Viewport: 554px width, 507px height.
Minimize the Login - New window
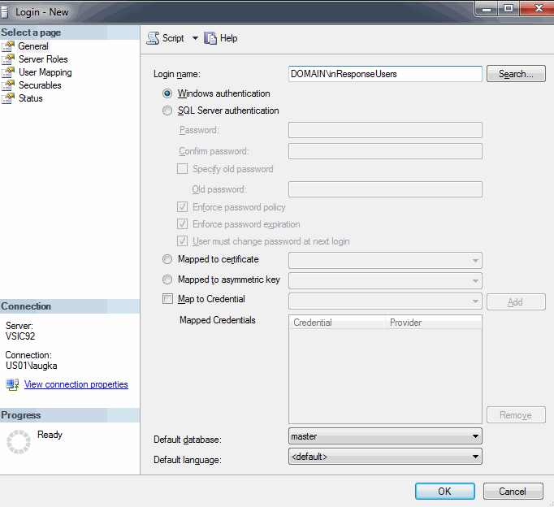click(x=487, y=8)
